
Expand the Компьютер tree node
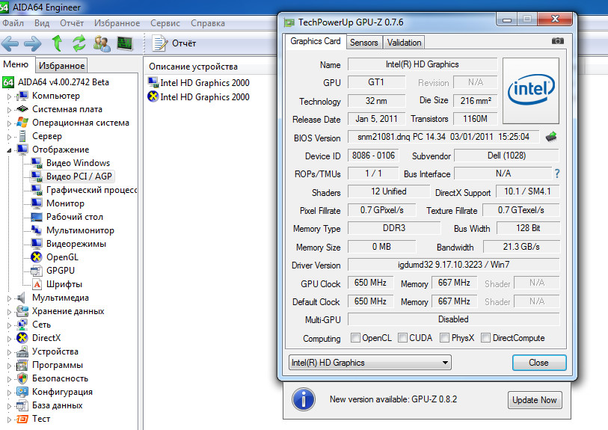click(10, 96)
